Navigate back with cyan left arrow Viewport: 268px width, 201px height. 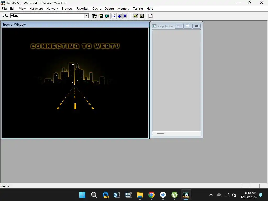(x=107, y=16)
